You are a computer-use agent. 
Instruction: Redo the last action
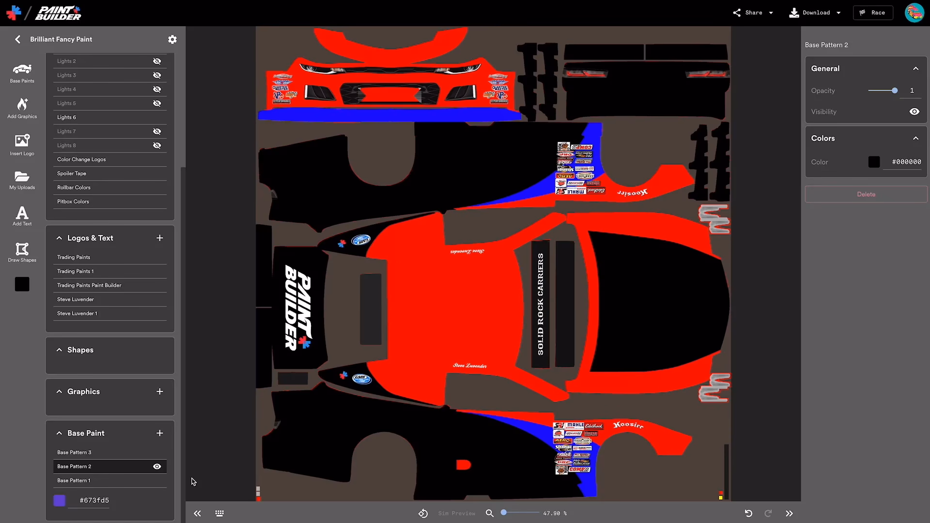click(x=768, y=513)
